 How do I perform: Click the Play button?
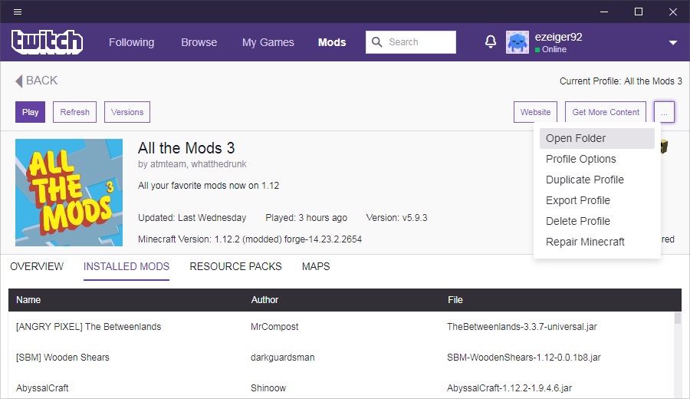point(31,112)
